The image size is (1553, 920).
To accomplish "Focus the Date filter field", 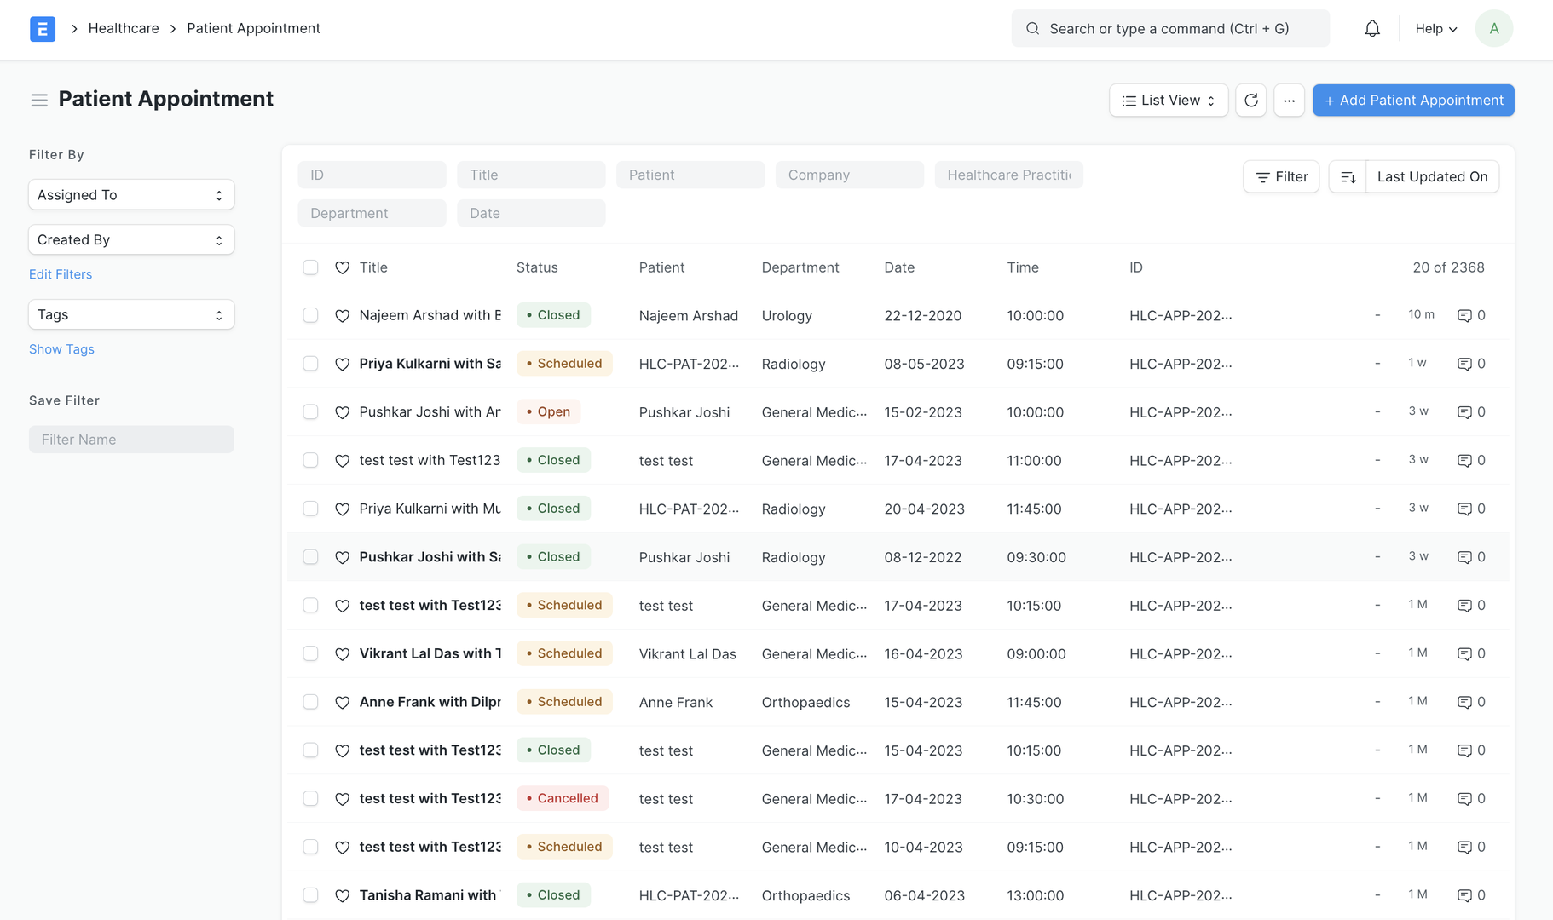I will pos(531,214).
